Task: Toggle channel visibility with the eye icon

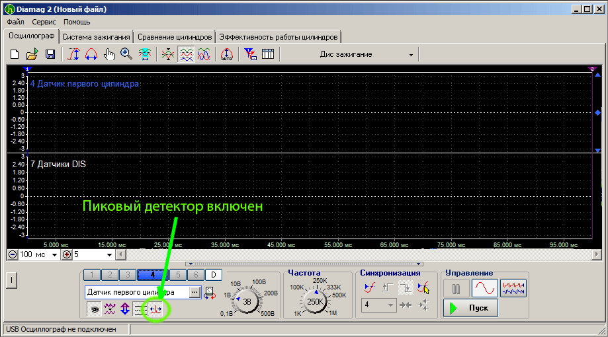Action: coord(94,309)
